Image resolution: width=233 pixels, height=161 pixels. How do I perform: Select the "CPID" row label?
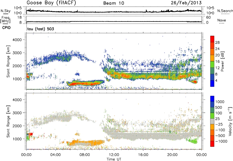point(6,28)
